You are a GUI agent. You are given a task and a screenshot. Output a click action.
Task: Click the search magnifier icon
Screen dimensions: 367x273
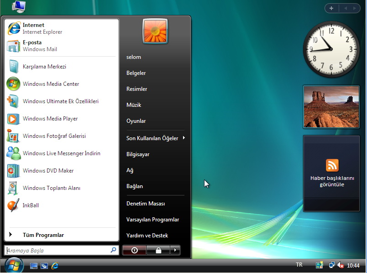(x=113, y=250)
